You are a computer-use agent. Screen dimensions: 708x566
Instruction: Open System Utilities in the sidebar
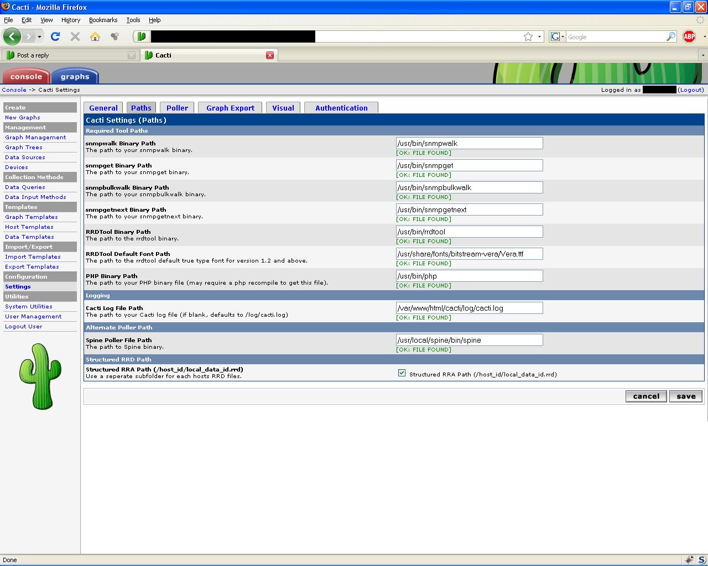29,306
